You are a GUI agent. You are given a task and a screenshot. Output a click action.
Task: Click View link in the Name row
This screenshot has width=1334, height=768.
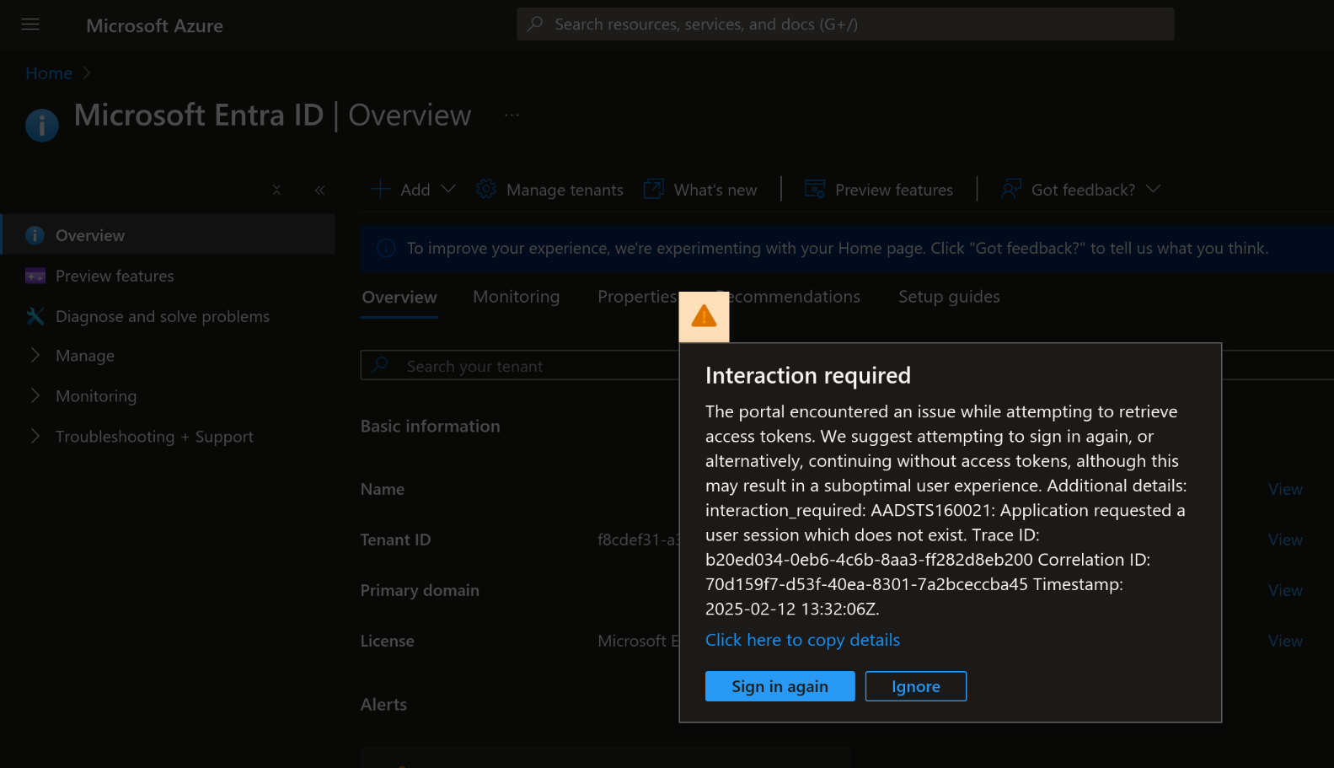tap(1285, 489)
